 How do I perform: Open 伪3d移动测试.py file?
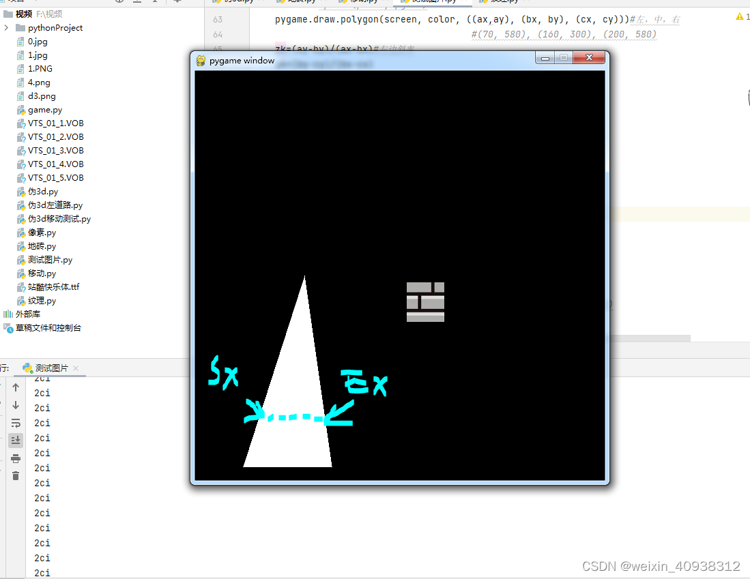[53, 218]
